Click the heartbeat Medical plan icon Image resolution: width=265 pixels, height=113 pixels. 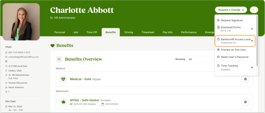(x=63, y=79)
